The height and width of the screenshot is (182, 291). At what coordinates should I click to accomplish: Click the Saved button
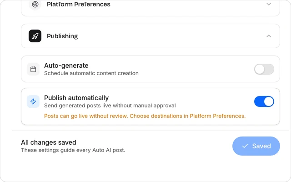point(256,146)
